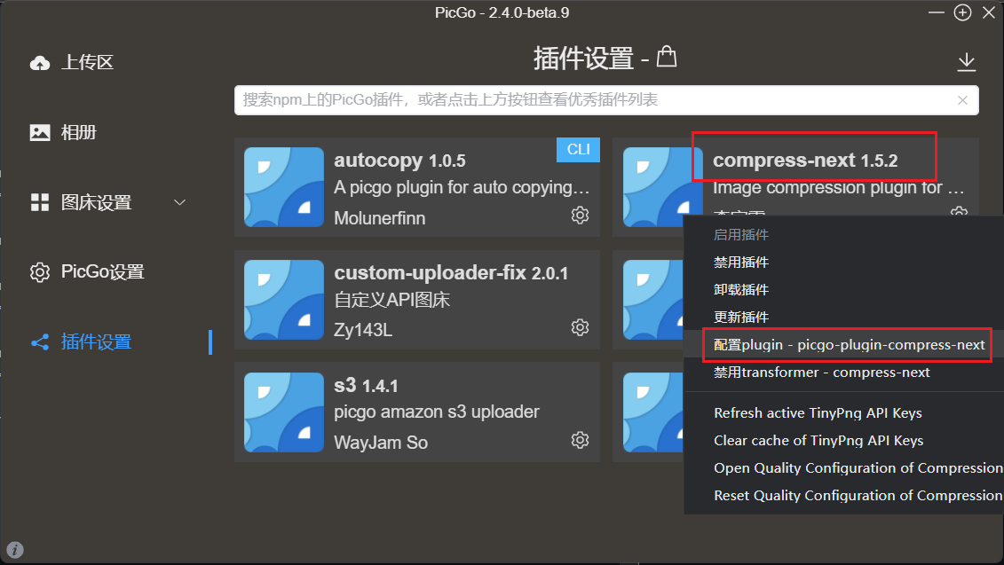Screen dimensions: 1004x565
Task: Open autocopy plugin gear settings
Action: click(x=580, y=215)
